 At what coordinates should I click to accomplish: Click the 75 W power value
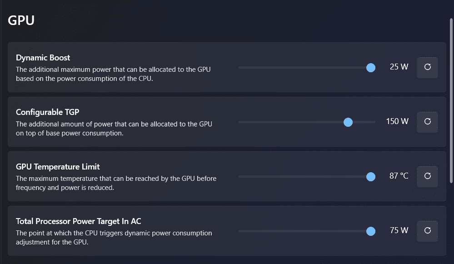pos(399,230)
